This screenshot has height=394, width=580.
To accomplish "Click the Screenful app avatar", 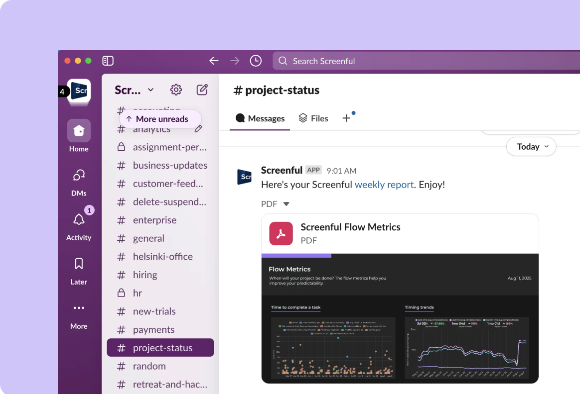I will [x=245, y=177].
